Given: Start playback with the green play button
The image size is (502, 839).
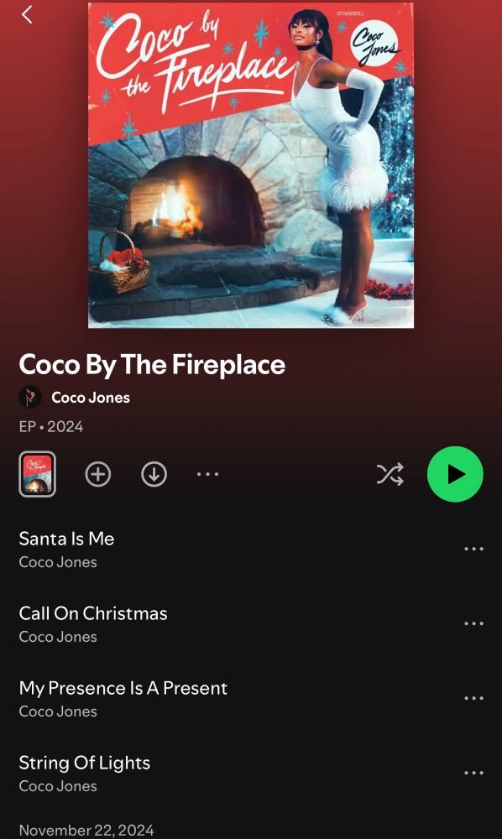Looking at the screenshot, I should tap(456, 474).
